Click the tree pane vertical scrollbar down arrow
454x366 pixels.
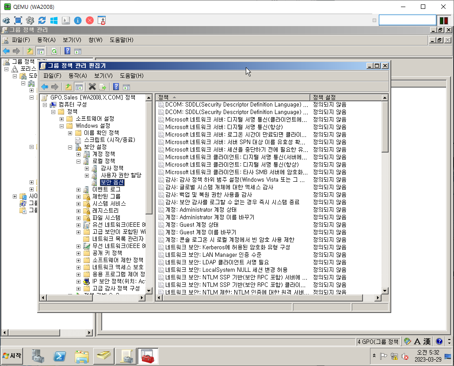coord(149,290)
